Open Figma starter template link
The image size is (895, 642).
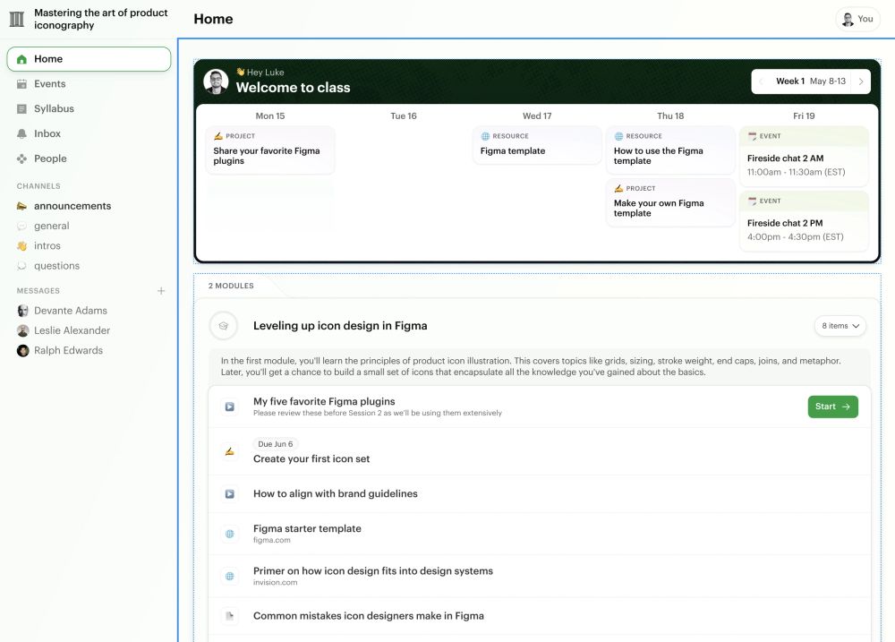pos(540,534)
